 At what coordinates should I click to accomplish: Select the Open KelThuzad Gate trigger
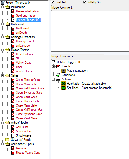[30, 88]
